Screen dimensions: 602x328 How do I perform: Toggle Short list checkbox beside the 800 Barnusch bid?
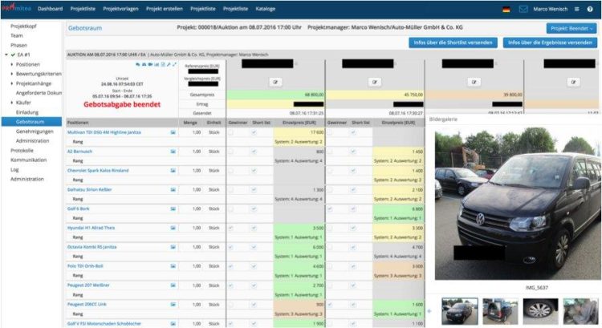tap(254, 152)
